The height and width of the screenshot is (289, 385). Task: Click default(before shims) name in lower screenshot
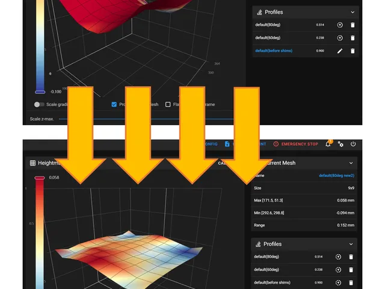[272, 282]
